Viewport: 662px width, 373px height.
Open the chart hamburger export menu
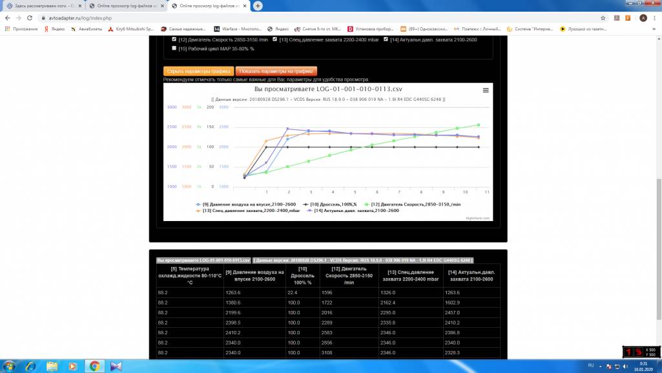point(486,91)
